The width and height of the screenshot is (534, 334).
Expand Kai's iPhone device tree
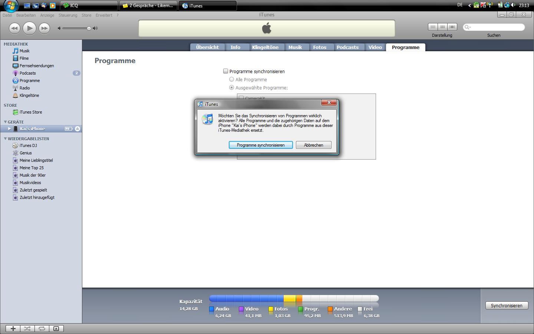[9, 129]
